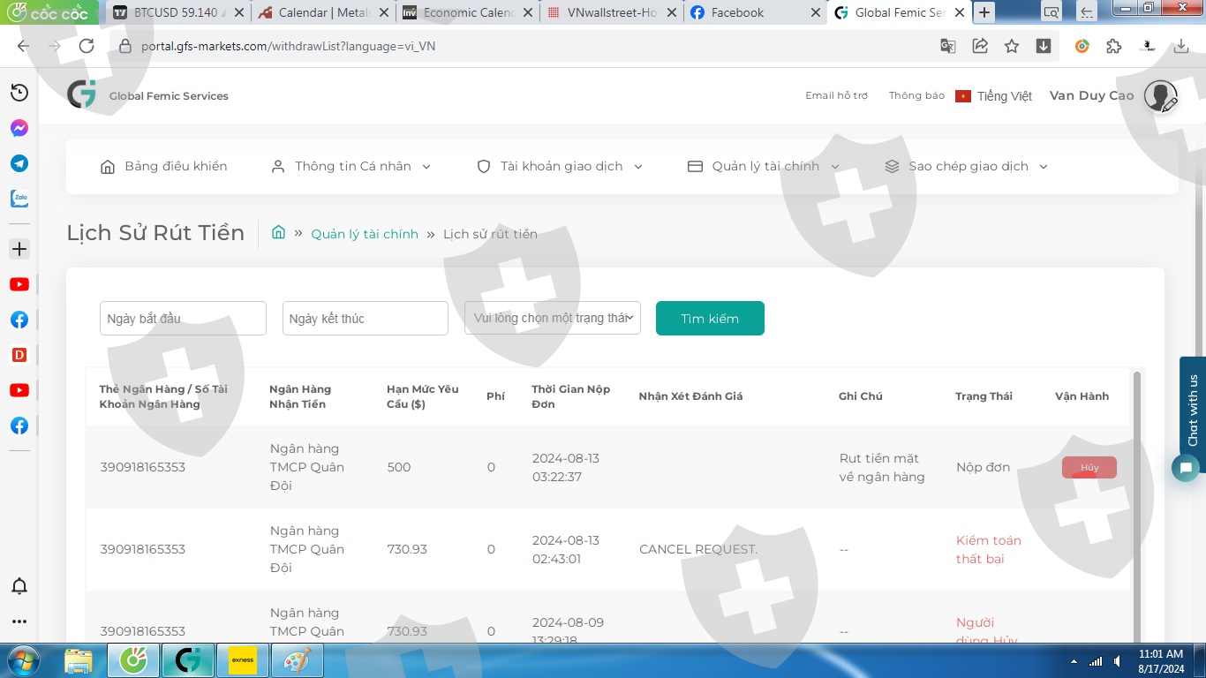
Task: Open the Tiếng Việt language selector
Action: pos(994,96)
